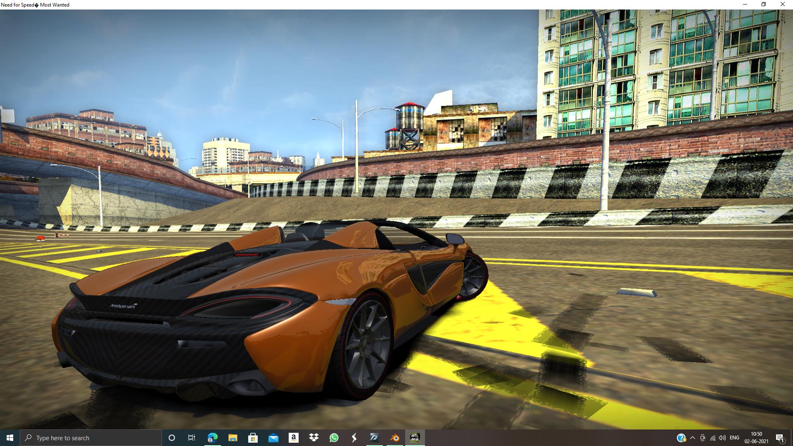
Task: Open Microsoft Store from the taskbar
Action: (253, 438)
